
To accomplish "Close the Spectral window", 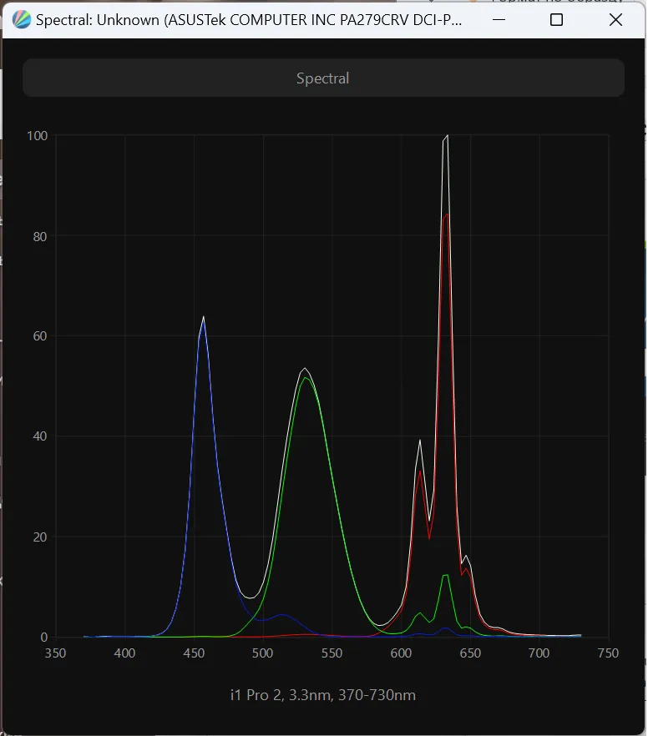I will click(615, 20).
